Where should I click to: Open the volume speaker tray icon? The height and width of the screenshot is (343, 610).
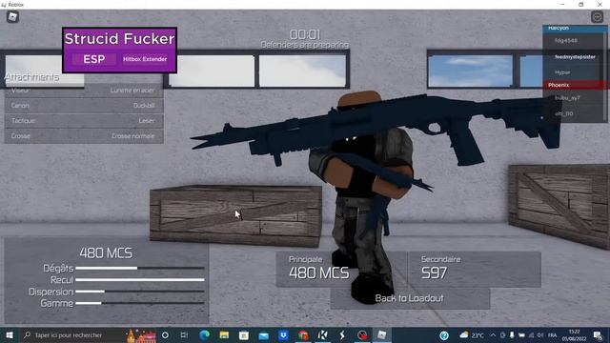coord(540,334)
